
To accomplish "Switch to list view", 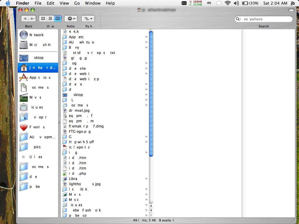I will (50, 18).
